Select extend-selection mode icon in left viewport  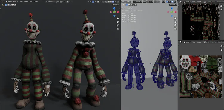(x=9, y=4)
